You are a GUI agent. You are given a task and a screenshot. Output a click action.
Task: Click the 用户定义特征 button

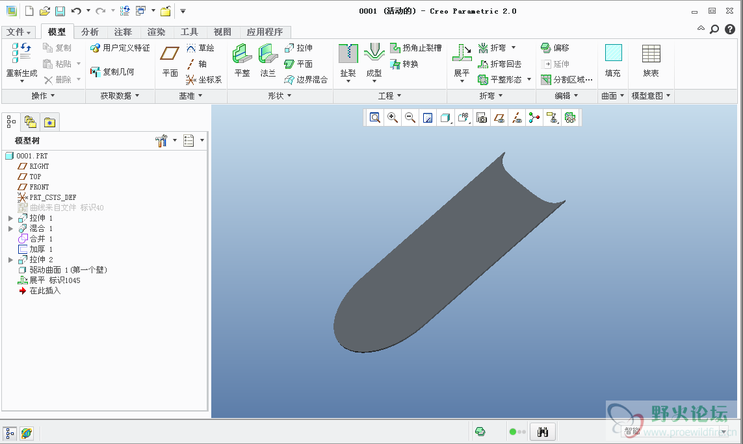[120, 48]
